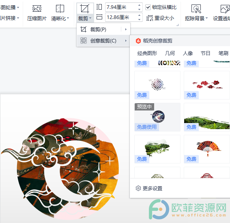The image size is (230, 223).
Task: Expand the 片拼接 dropdown arrow
Action: coord(18,18)
